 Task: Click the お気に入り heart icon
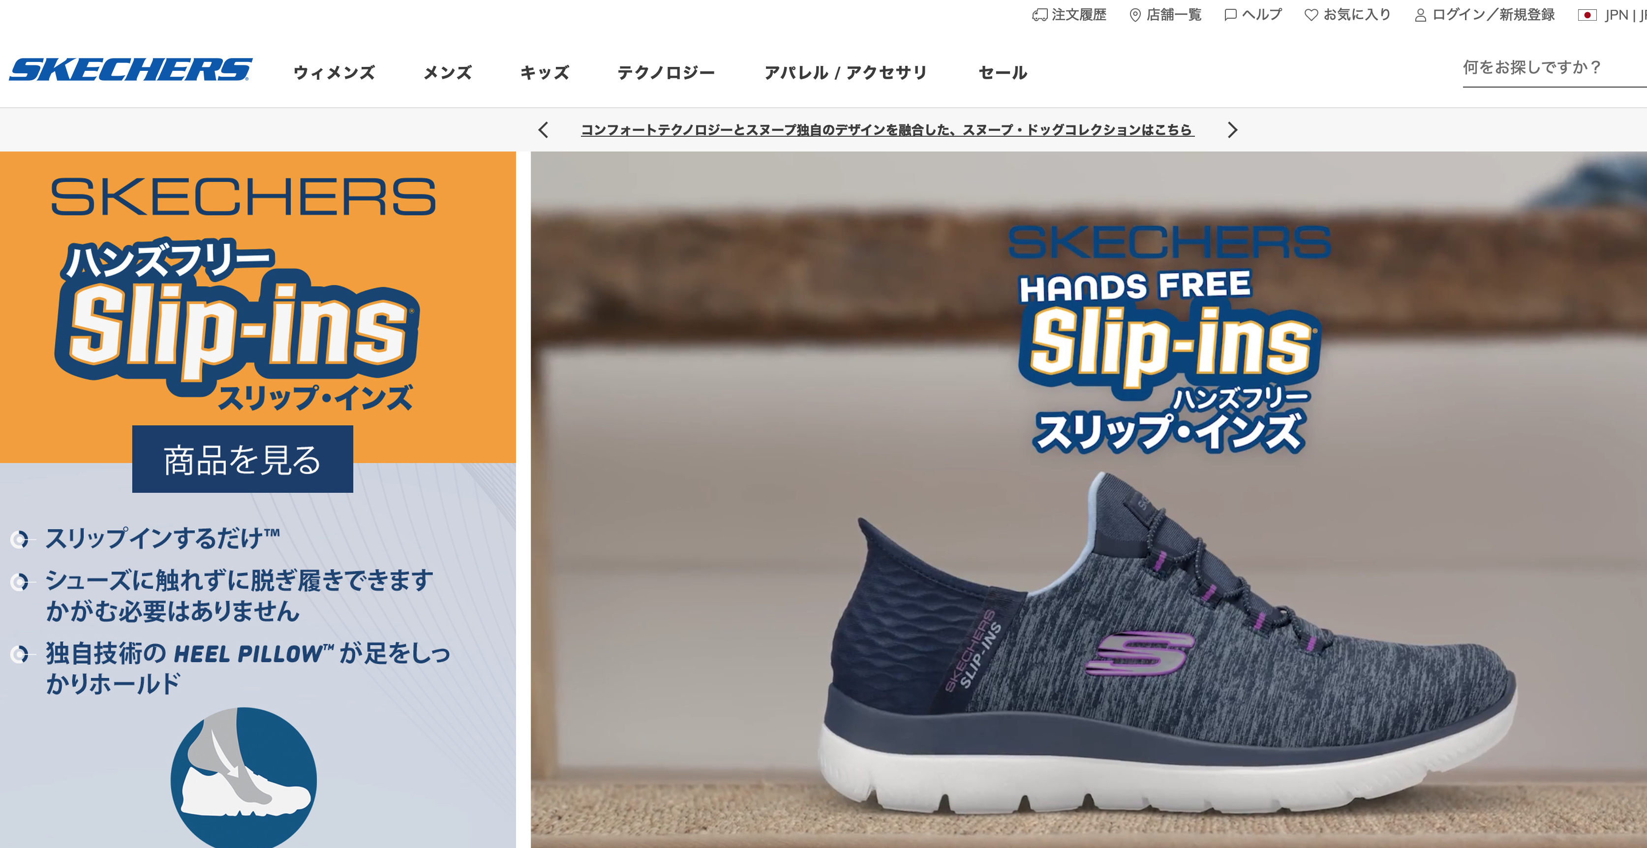(x=1311, y=15)
